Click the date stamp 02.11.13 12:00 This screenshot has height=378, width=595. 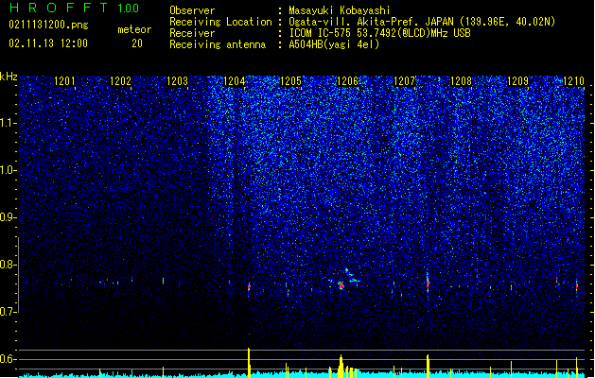coord(48,43)
